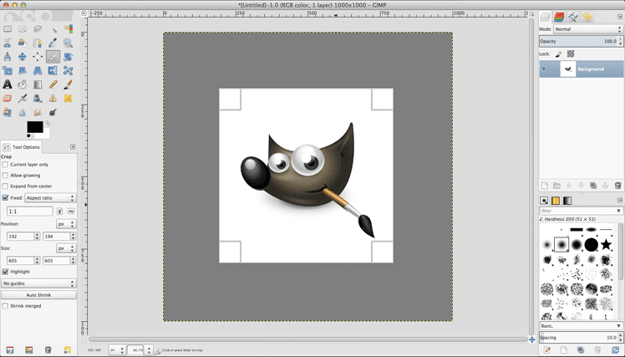The height and width of the screenshot is (357, 625).
Task: Open the Layers dock configure menu
Action: (620, 17)
